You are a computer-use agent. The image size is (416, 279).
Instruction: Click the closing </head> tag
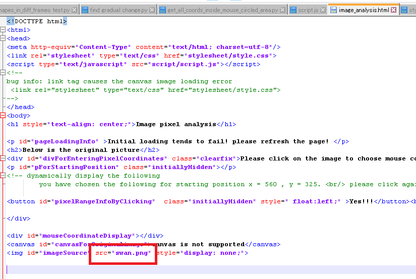coord(21,107)
